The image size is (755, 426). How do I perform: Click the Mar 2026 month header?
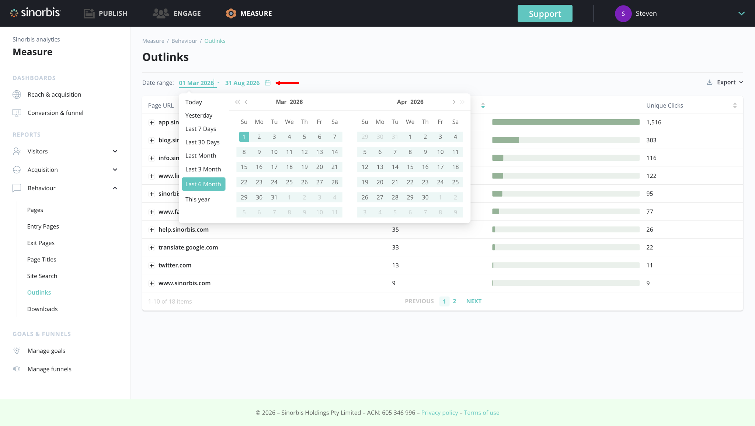click(289, 102)
